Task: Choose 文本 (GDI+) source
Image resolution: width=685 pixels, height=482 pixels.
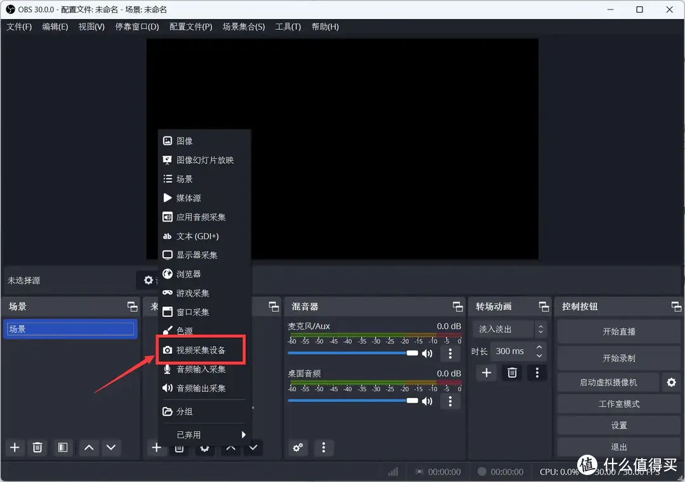Action: (204, 236)
